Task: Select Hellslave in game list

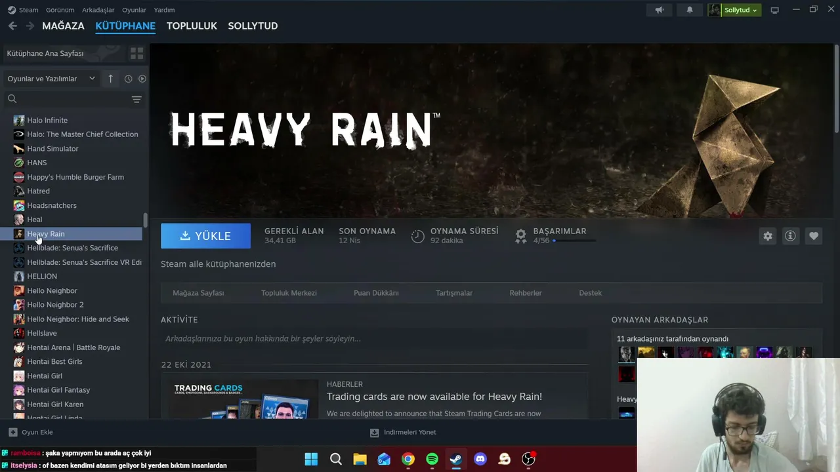Action: point(42,333)
